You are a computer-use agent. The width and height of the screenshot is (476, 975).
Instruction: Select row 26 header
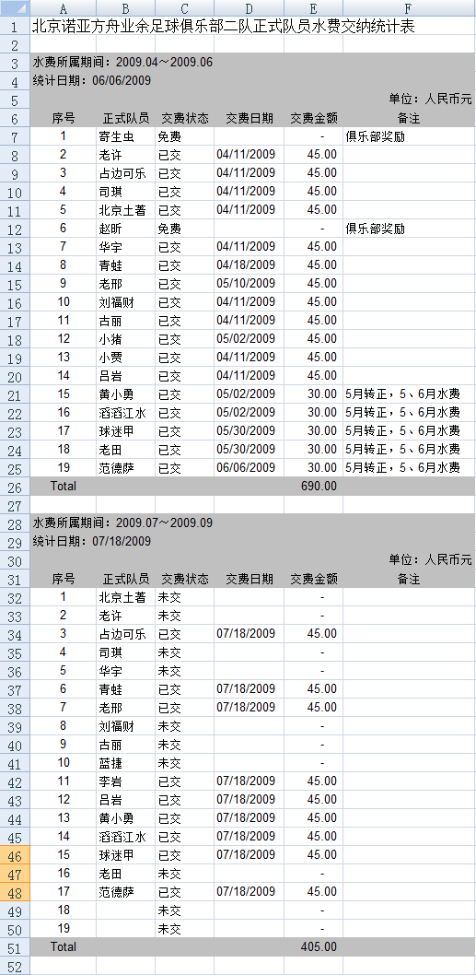coord(15,487)
